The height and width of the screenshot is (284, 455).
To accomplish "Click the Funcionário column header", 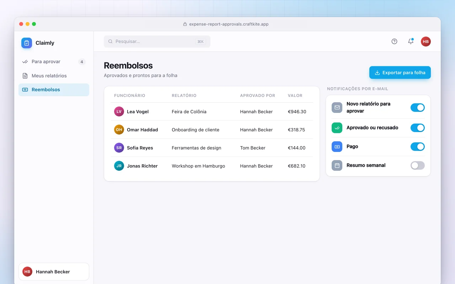I will [x=130, y=95].
